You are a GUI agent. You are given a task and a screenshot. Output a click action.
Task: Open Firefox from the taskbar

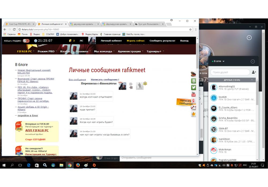[78, 165]
